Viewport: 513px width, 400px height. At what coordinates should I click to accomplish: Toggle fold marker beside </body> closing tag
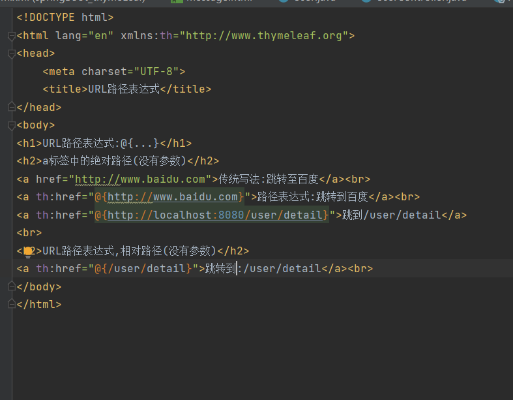12,286
